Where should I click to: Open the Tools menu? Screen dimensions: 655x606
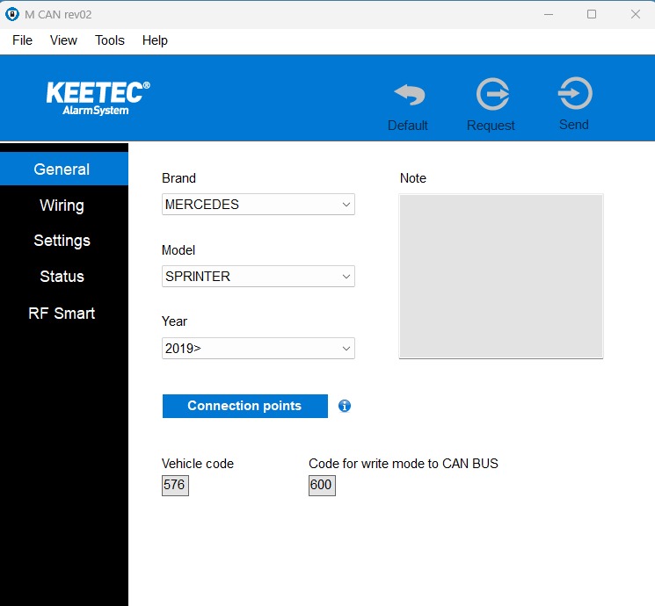coord(110,40)
